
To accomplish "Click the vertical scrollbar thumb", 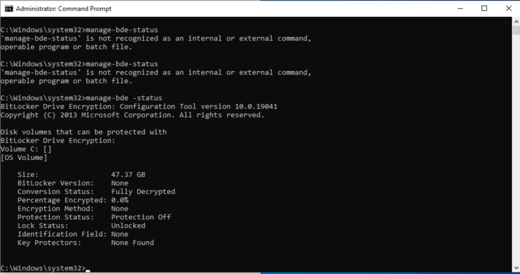I will click(x=515, y=30).
